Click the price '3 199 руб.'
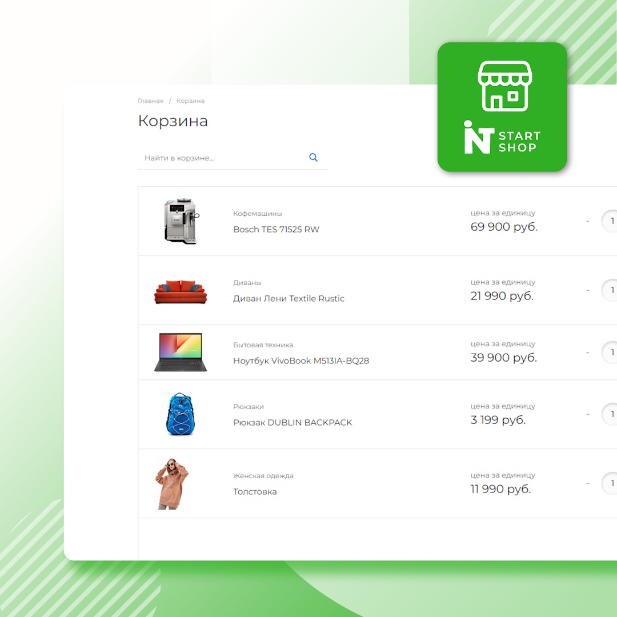The image size is (617, 617). (498, 420)
